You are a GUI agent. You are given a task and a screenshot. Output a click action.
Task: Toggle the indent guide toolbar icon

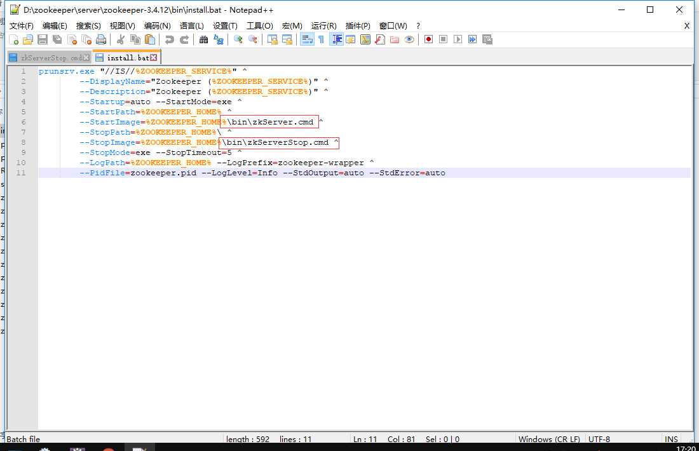click(336, 39)
